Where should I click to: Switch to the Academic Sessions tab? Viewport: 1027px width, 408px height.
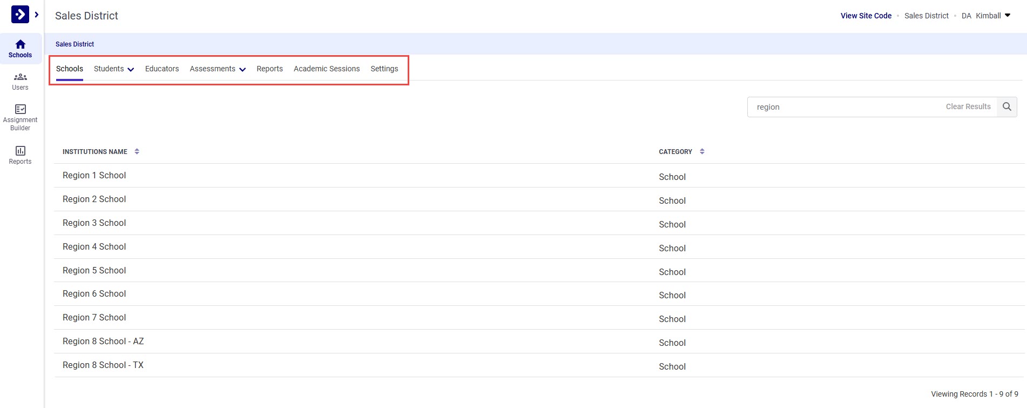(x=327, y=69)
